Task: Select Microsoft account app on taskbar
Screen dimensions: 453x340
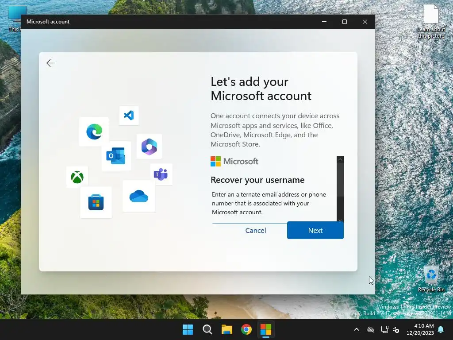Action: tap(266, 329)
